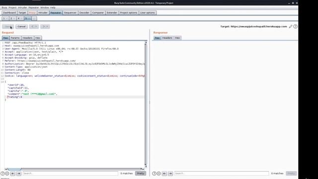This screenshot has height=179, width=318.
Task: Switch to the Target tab
Action: coord(22,12)
